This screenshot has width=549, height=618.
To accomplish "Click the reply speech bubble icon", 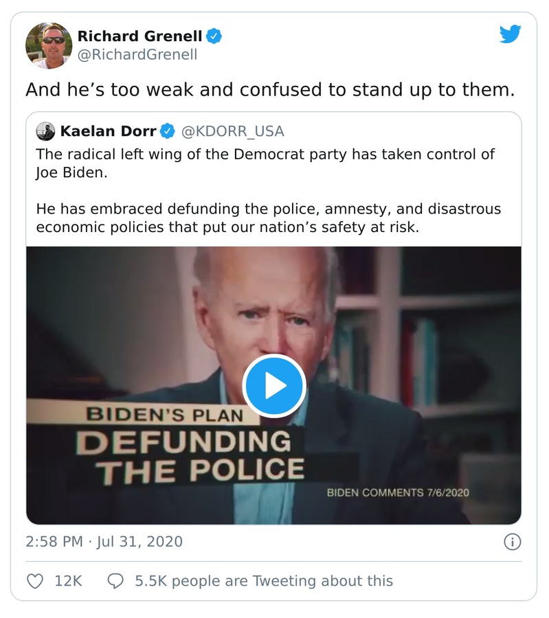I will pyautogui.click(x=116, y=581).
